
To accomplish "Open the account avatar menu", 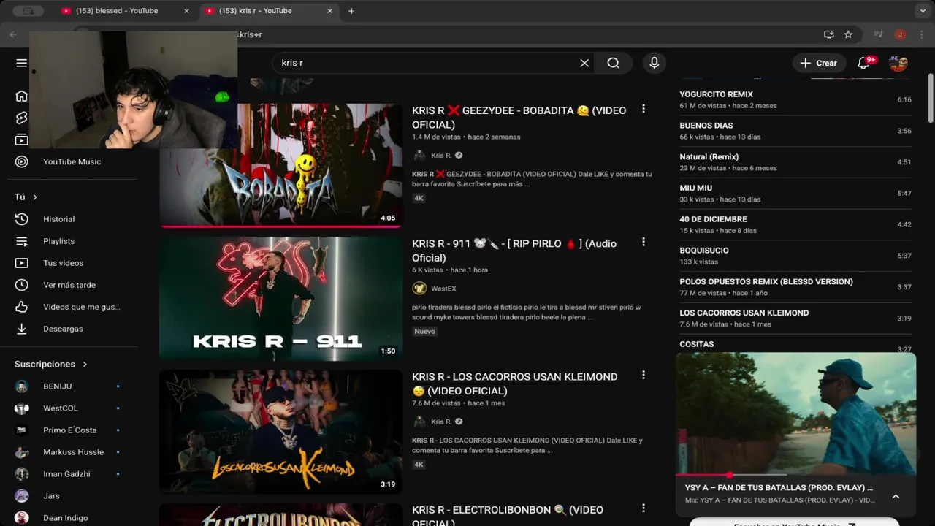I will tap(898, 63).
